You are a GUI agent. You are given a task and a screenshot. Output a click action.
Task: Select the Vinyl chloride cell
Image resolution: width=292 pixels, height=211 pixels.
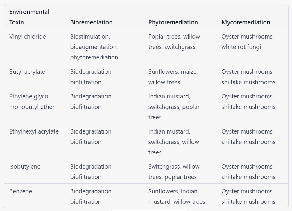[x=34, y=46]
